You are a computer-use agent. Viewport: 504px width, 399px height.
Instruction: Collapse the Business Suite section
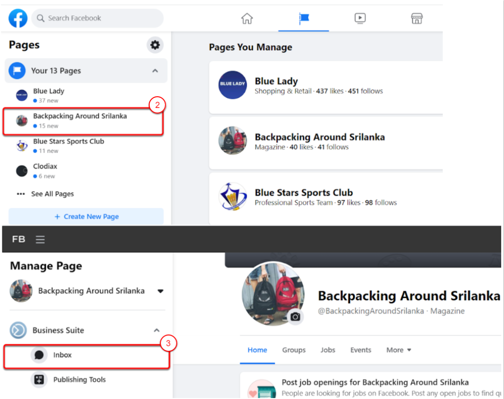(157, 330)
